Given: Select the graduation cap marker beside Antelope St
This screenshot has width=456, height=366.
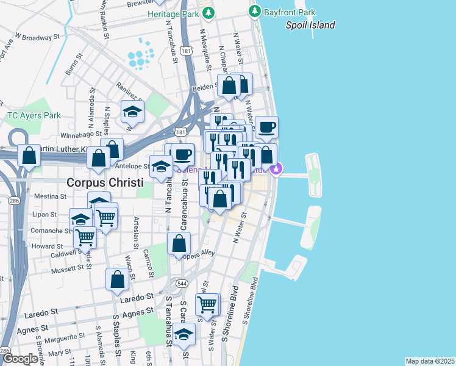Looking at the screenshot, I should (x=162, y=167).
